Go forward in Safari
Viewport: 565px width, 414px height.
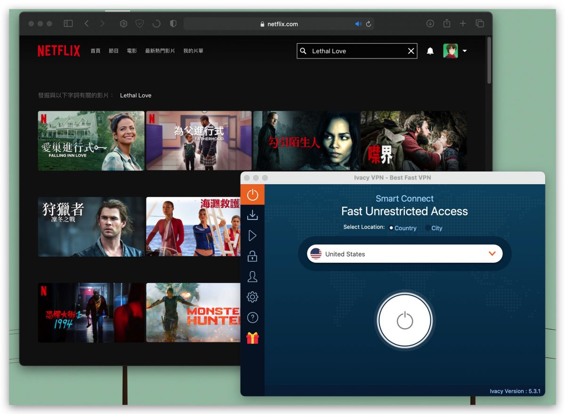tap(103, 24)
